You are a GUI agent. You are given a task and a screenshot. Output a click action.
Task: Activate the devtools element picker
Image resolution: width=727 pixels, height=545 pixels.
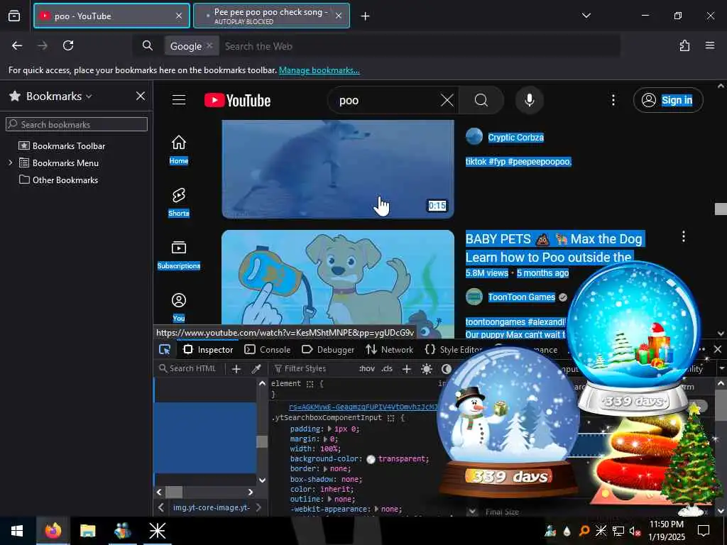click(x=165, y=350)
